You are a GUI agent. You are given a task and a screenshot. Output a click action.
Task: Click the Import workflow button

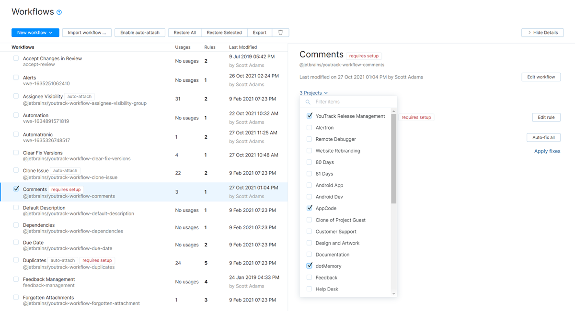(87, 32)
